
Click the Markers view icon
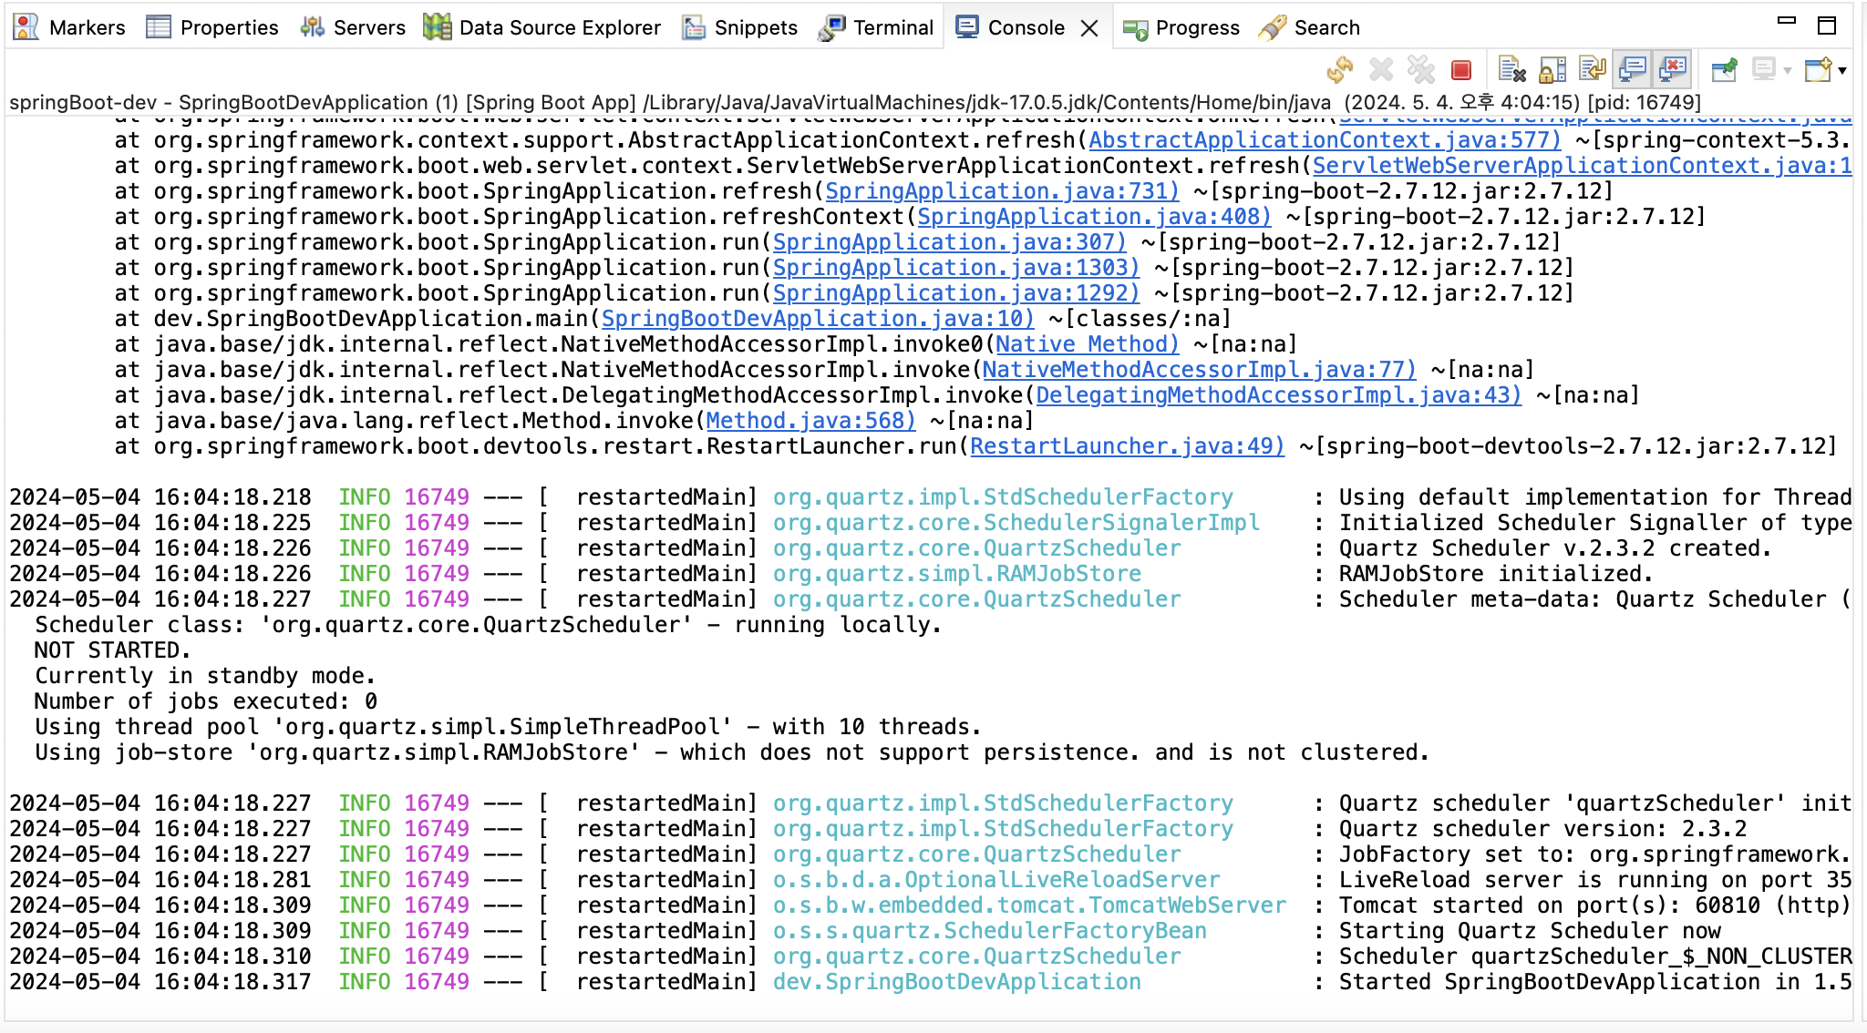click(x=26, y=27)
